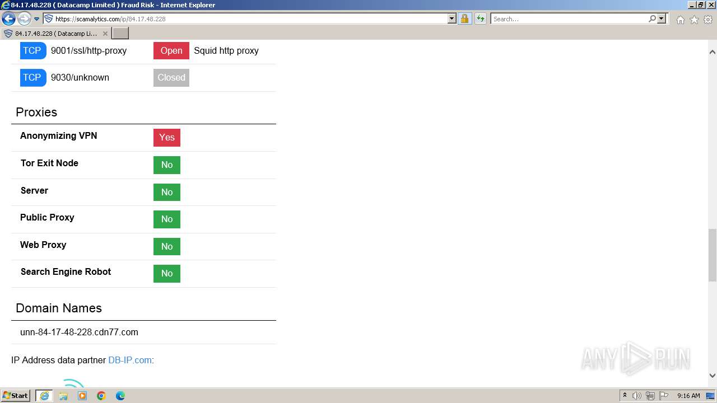Open the DB-IP.com link
This screenshot has height=403, width=717.
130,360
